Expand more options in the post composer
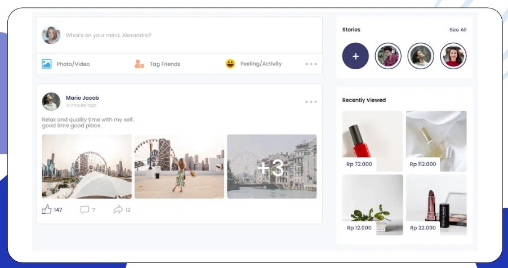This screenshot has height=268, width=508. click(x=311, y=64)
